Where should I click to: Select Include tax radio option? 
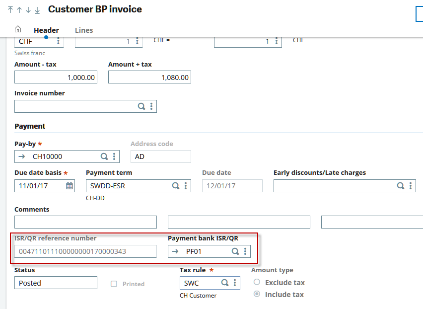(257, 294)
